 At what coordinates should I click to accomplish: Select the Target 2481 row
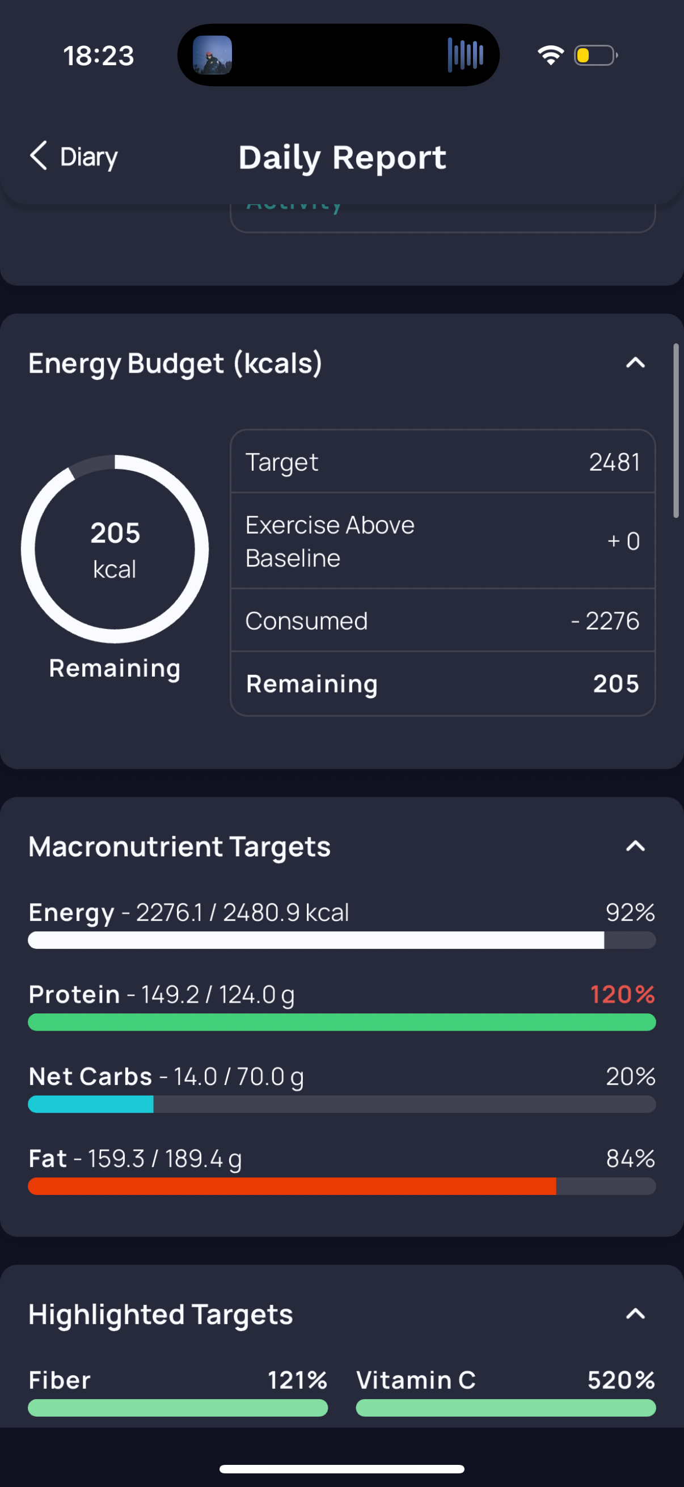pos(443,462)
